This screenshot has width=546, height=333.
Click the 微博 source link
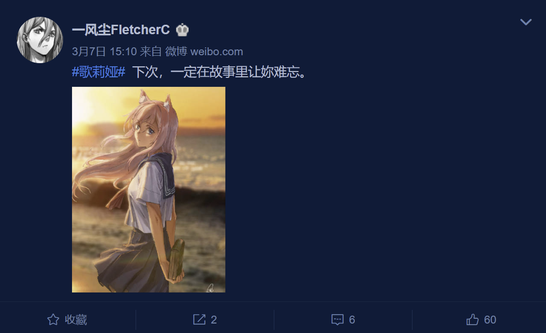tap(176, 52)
